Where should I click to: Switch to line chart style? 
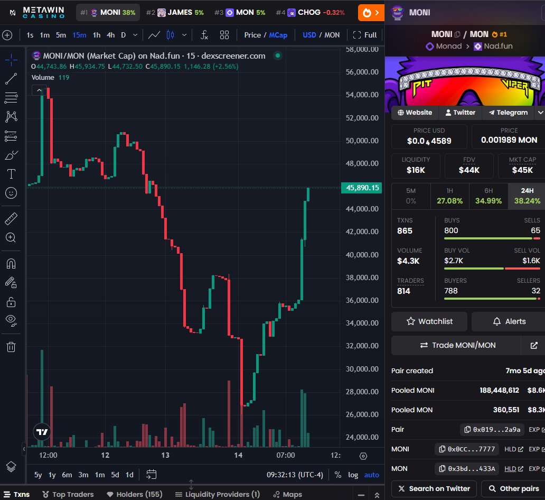click(154, 35)
